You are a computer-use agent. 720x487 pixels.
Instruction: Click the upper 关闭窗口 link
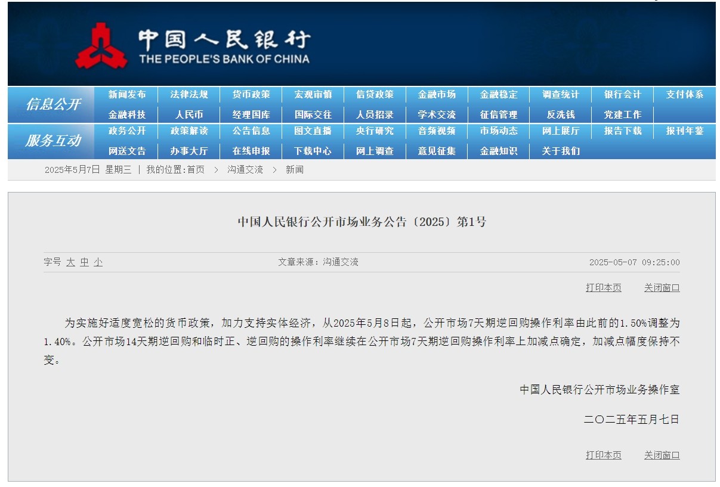click(x=662, y=288)
